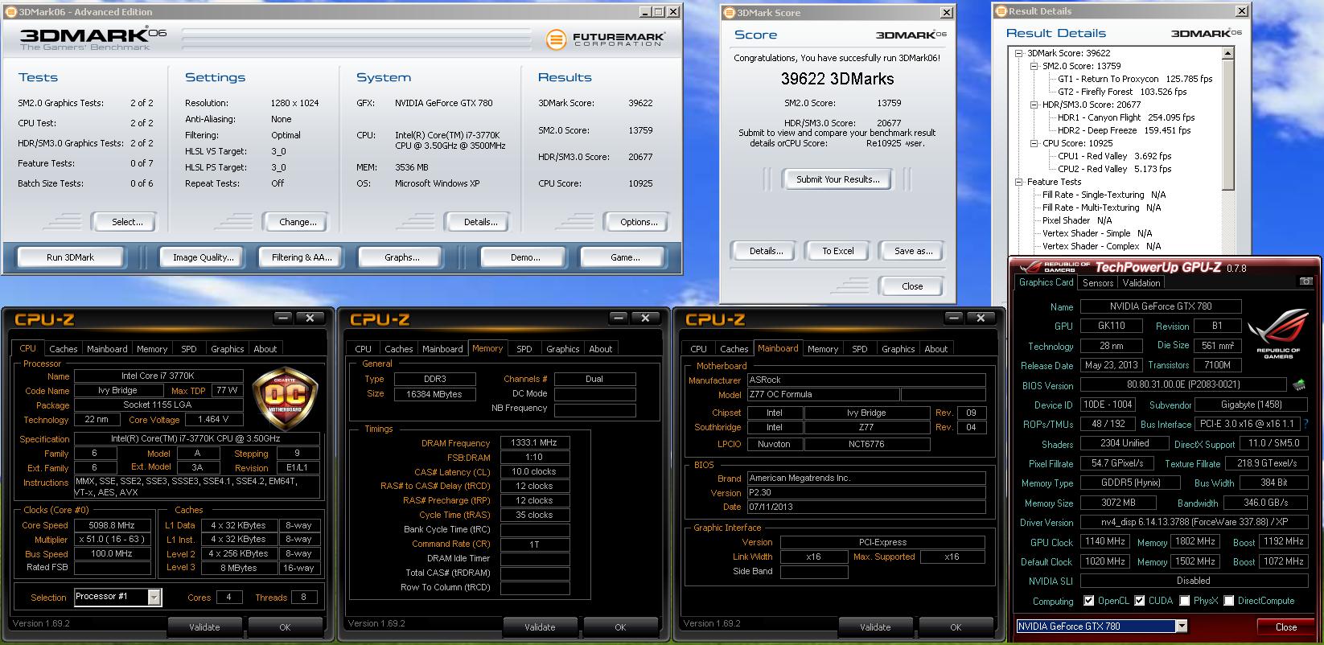Click the Run 3DMark button
Image resolution: width=1324 pixels, height=645 pixels.
click(x=70, y=257)
